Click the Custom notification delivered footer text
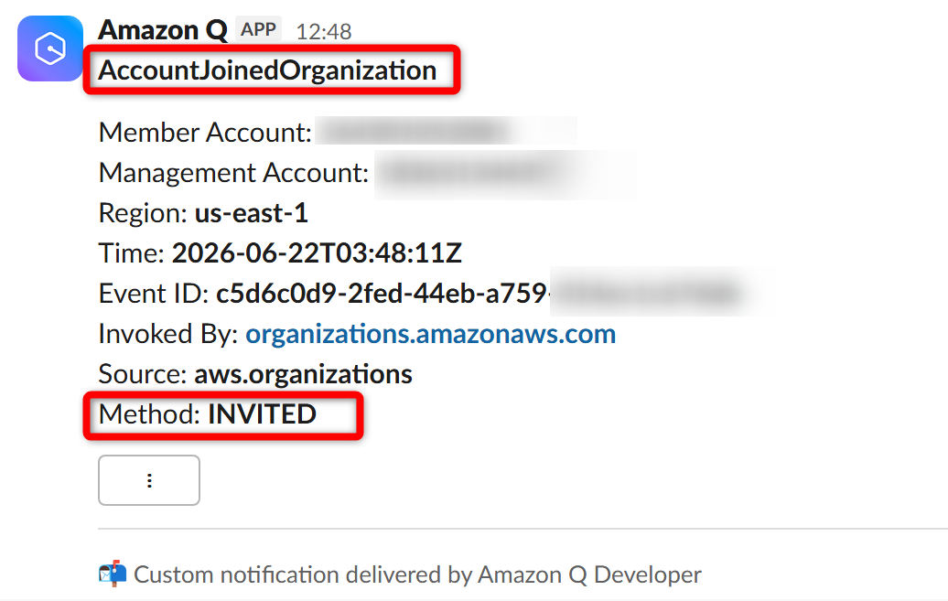 (417, 574)
